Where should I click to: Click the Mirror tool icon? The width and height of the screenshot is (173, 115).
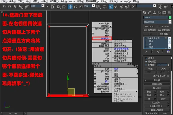click(160, 7)
